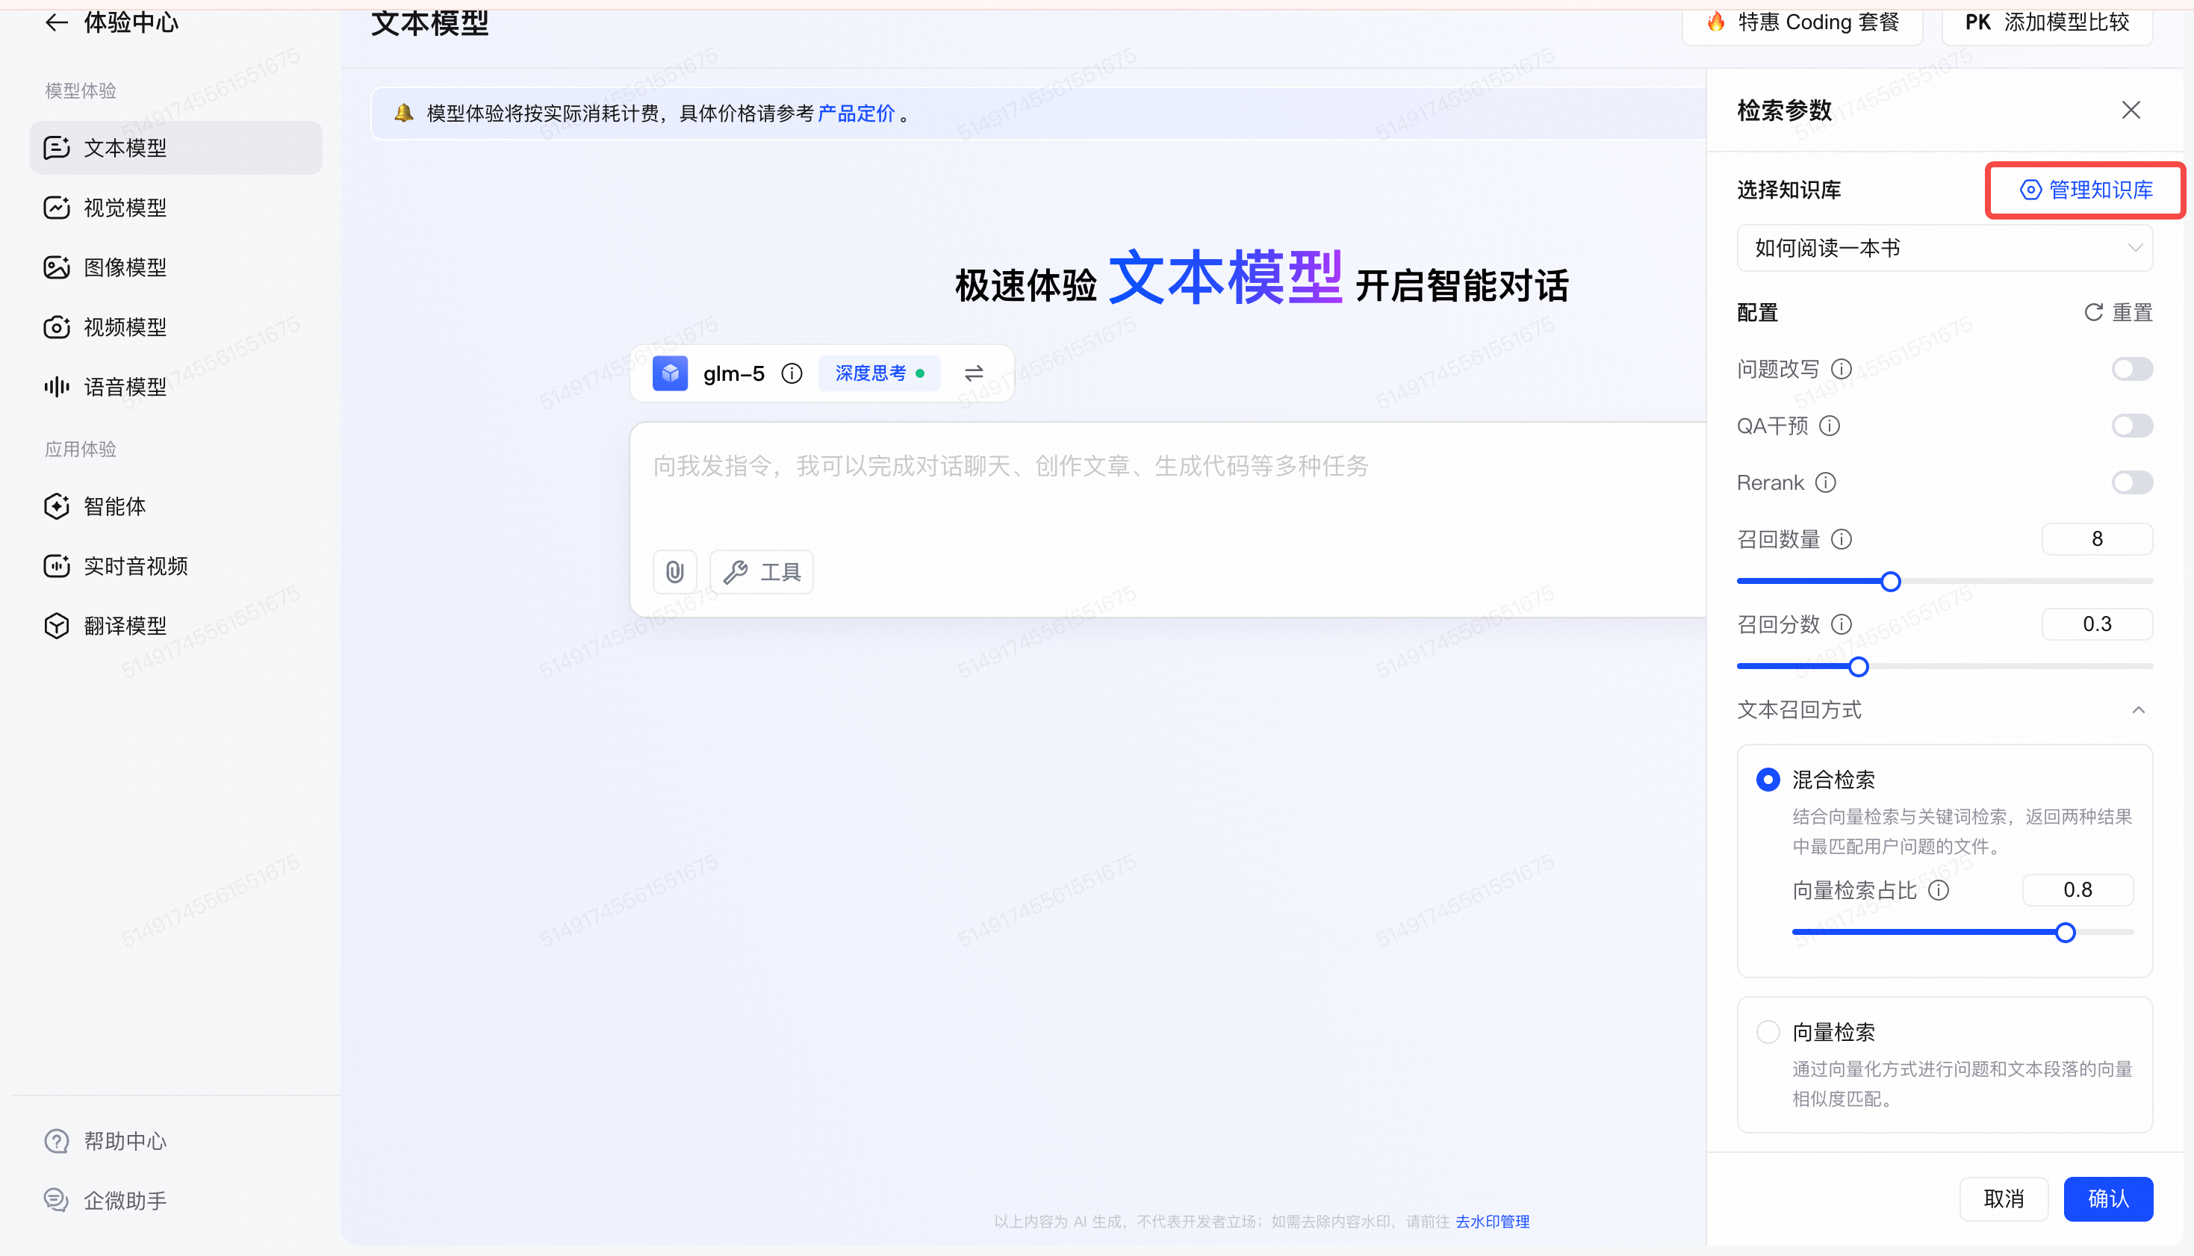Click the 管理知识库 link
This screenshot has width=2194, height=1256.
[2086, 190]
